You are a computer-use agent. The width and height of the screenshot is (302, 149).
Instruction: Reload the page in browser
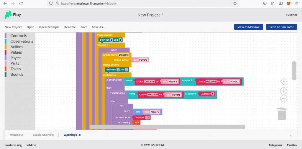[21, 4]
